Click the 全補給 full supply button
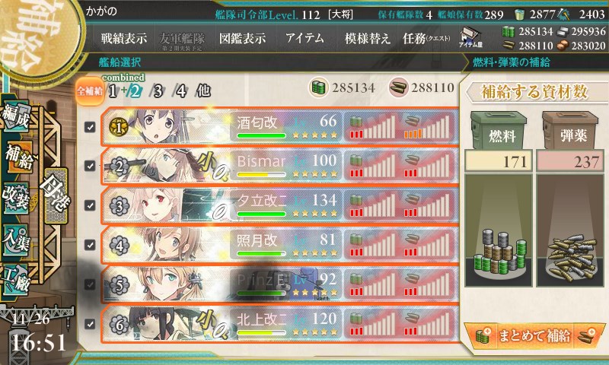The width and height of the screenshot is (609, 365). [x=90, y=91]
